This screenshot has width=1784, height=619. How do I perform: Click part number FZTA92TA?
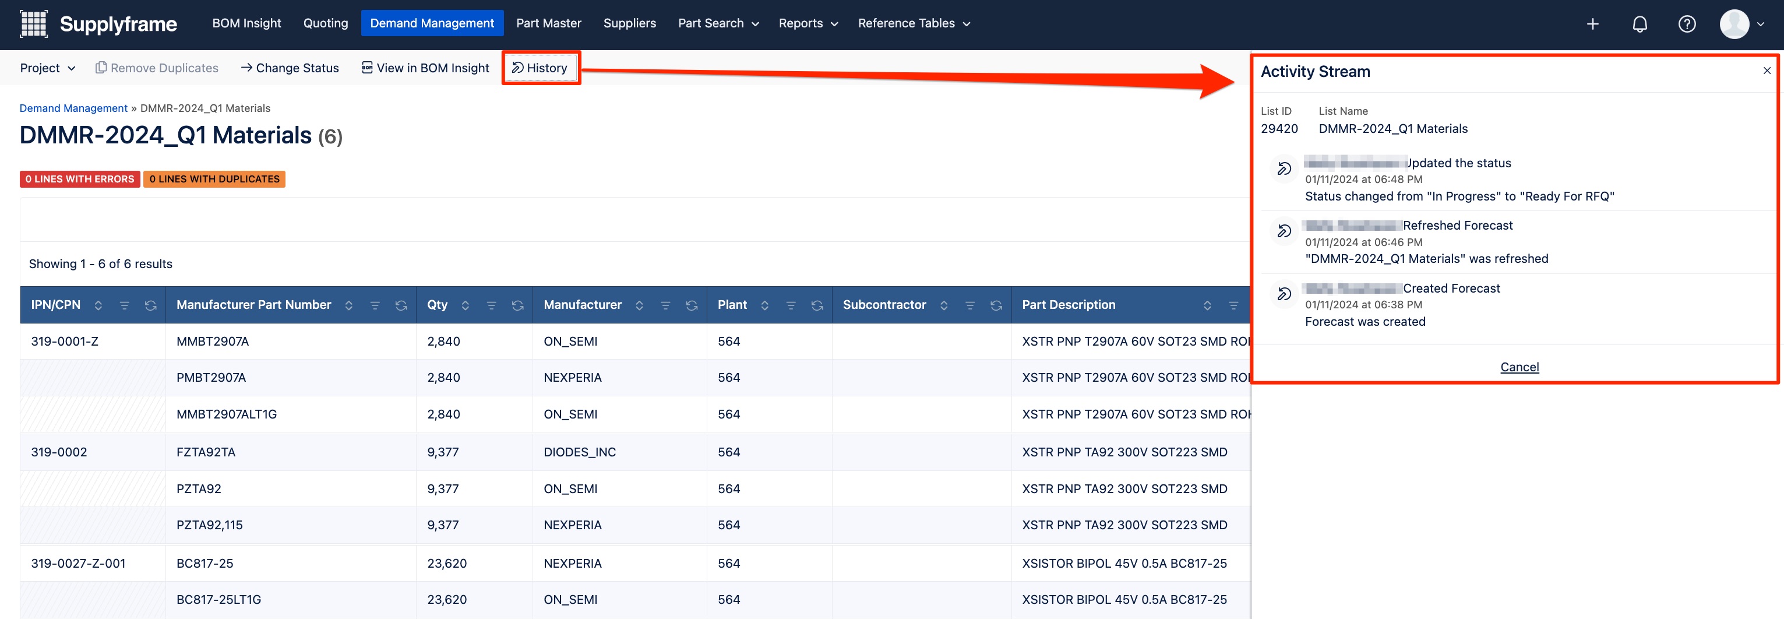(206, 453)
